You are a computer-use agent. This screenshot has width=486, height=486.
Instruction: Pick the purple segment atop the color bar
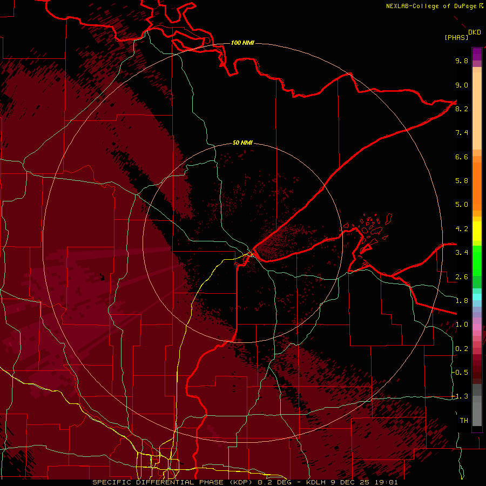point(477,54)
